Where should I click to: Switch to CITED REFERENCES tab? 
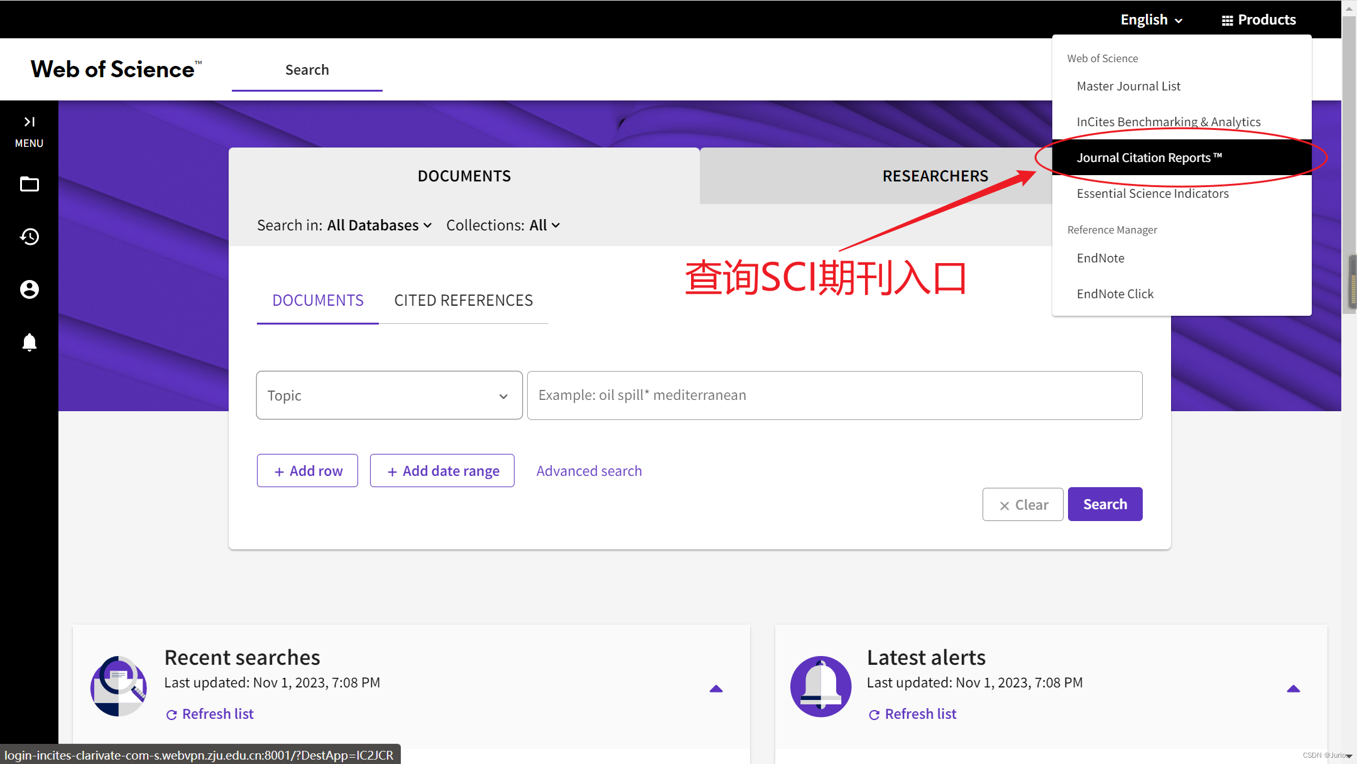click(x=463, y=300)
